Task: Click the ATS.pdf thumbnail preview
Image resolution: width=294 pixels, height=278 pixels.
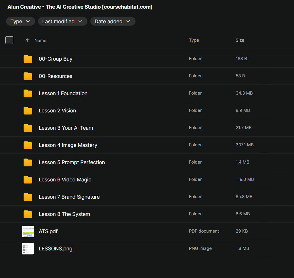Action: click(28, 231)
